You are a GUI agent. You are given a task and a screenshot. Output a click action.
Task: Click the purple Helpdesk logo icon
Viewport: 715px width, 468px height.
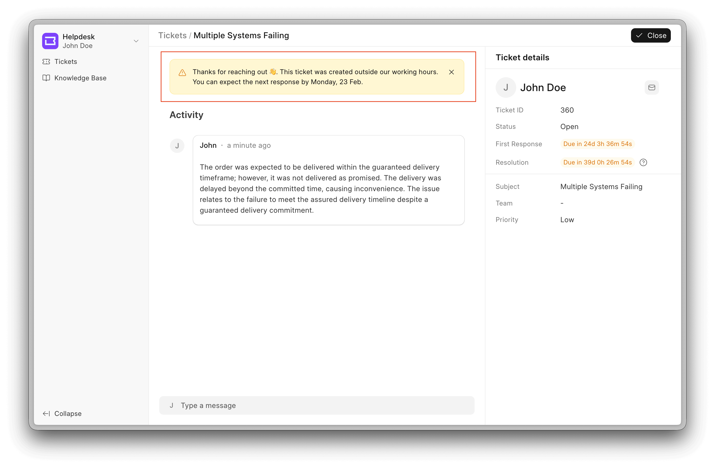(x=50, y=41)
